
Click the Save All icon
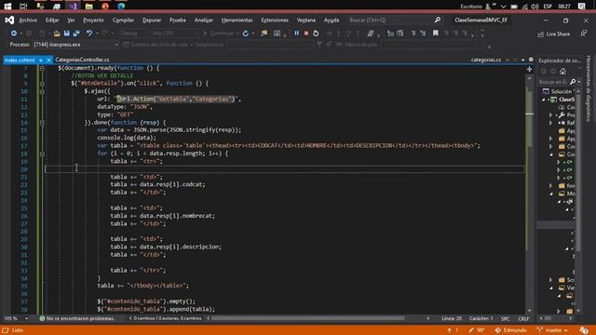(76, 33)
